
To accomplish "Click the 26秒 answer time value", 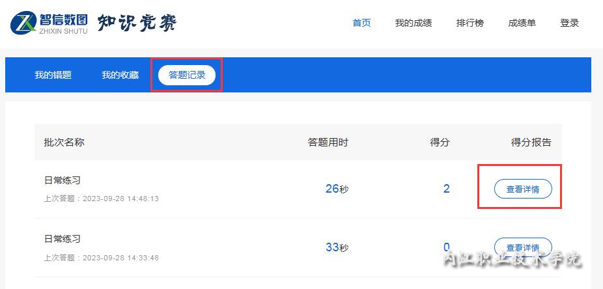I will coord(337,189).
